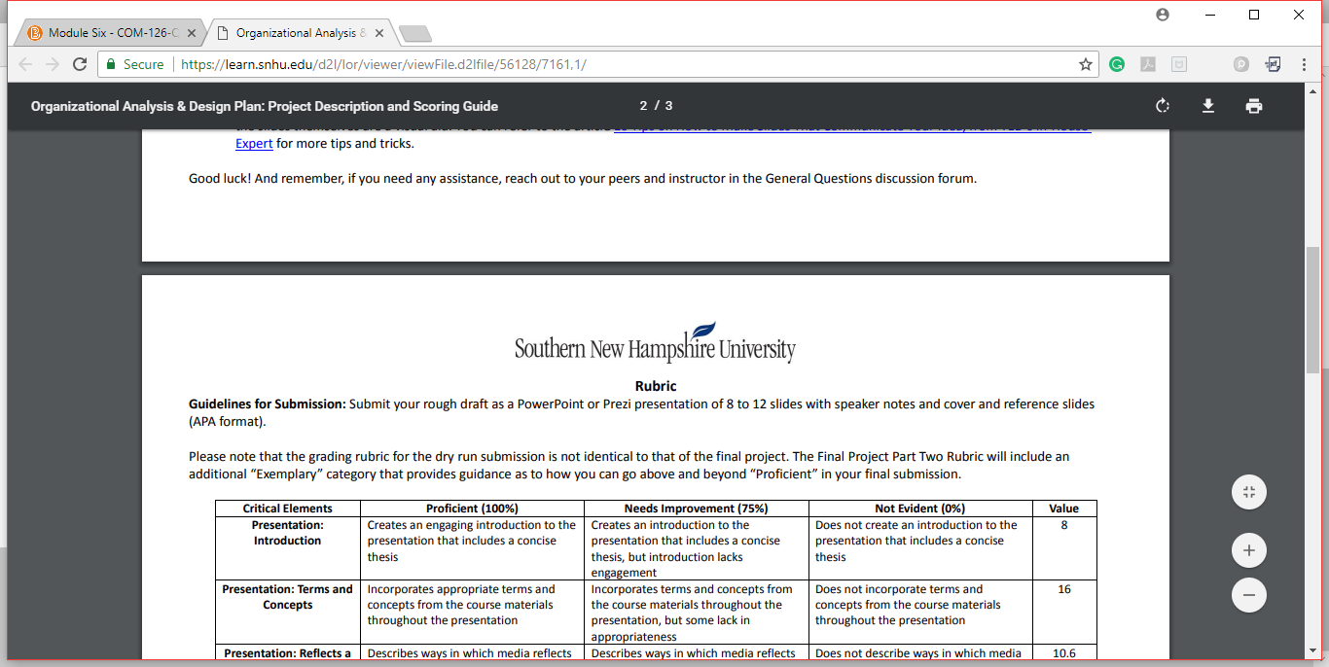
Task: Maximize the Chrome window
Action: tap(1254, 15)
